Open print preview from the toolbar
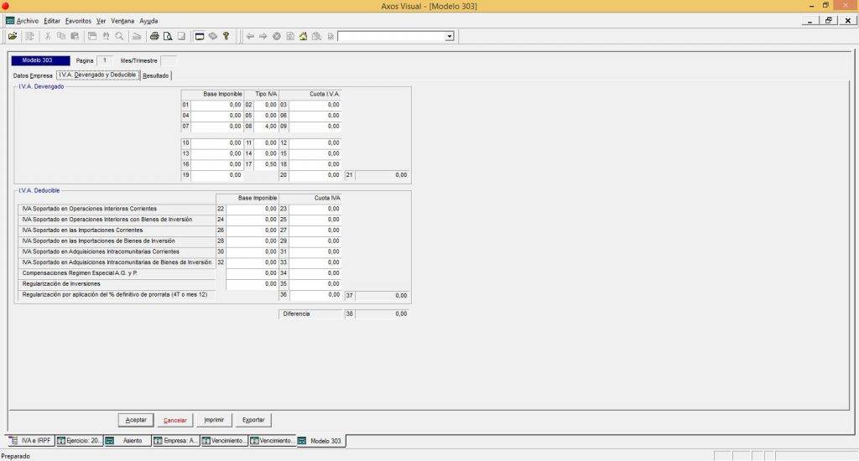This screenshot has width=859, height=461. click(x=168, y=36)
